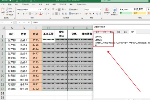This screenshot has width=150, height=100.
Task: Click the red Font Color A icon
Action: 41,14
